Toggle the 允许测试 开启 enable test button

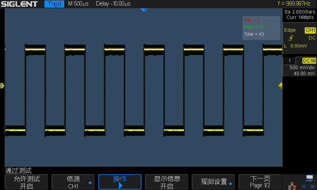point(26,182)
